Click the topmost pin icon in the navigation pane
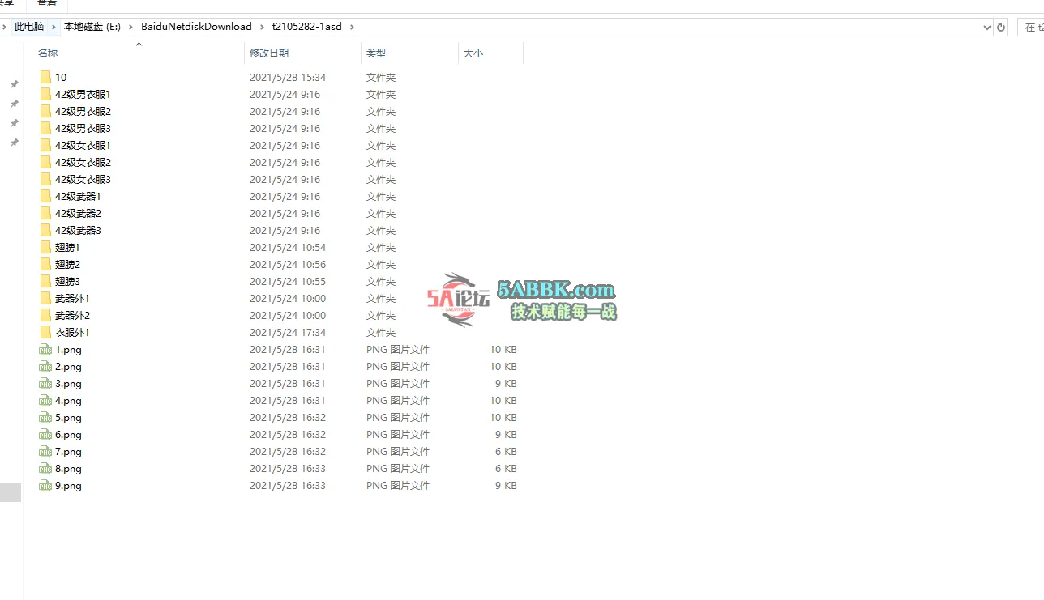 (x=13, y=83)
